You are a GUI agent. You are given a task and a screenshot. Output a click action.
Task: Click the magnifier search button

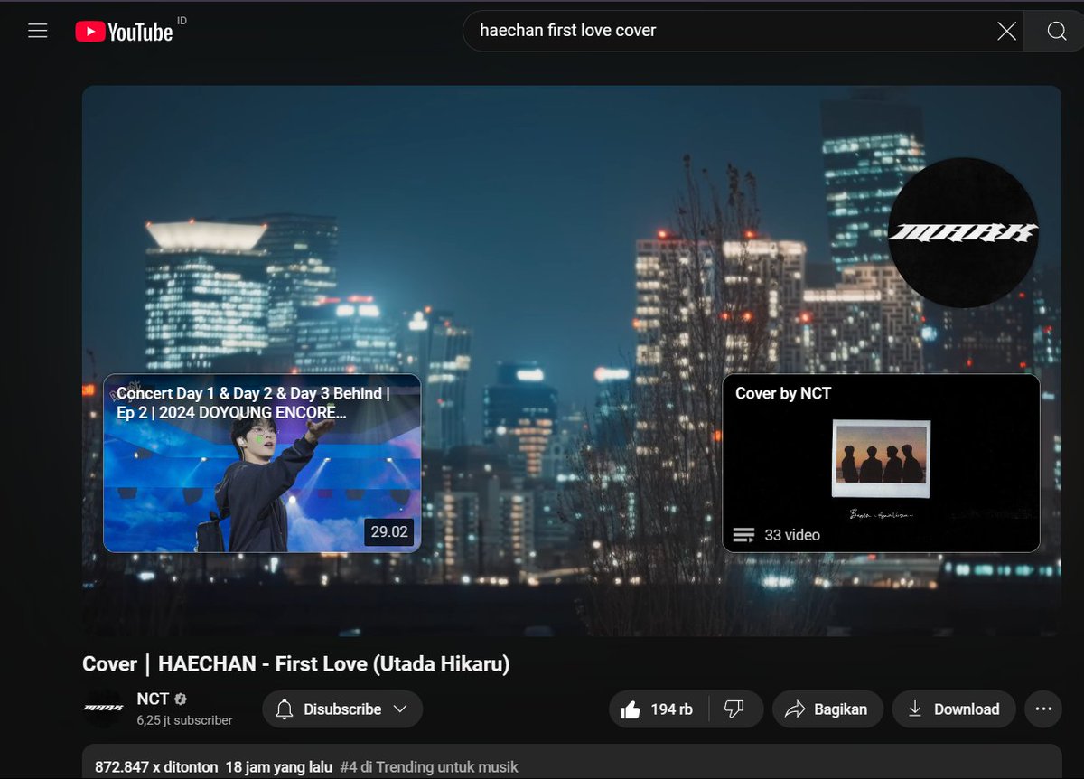[1057, 32]
